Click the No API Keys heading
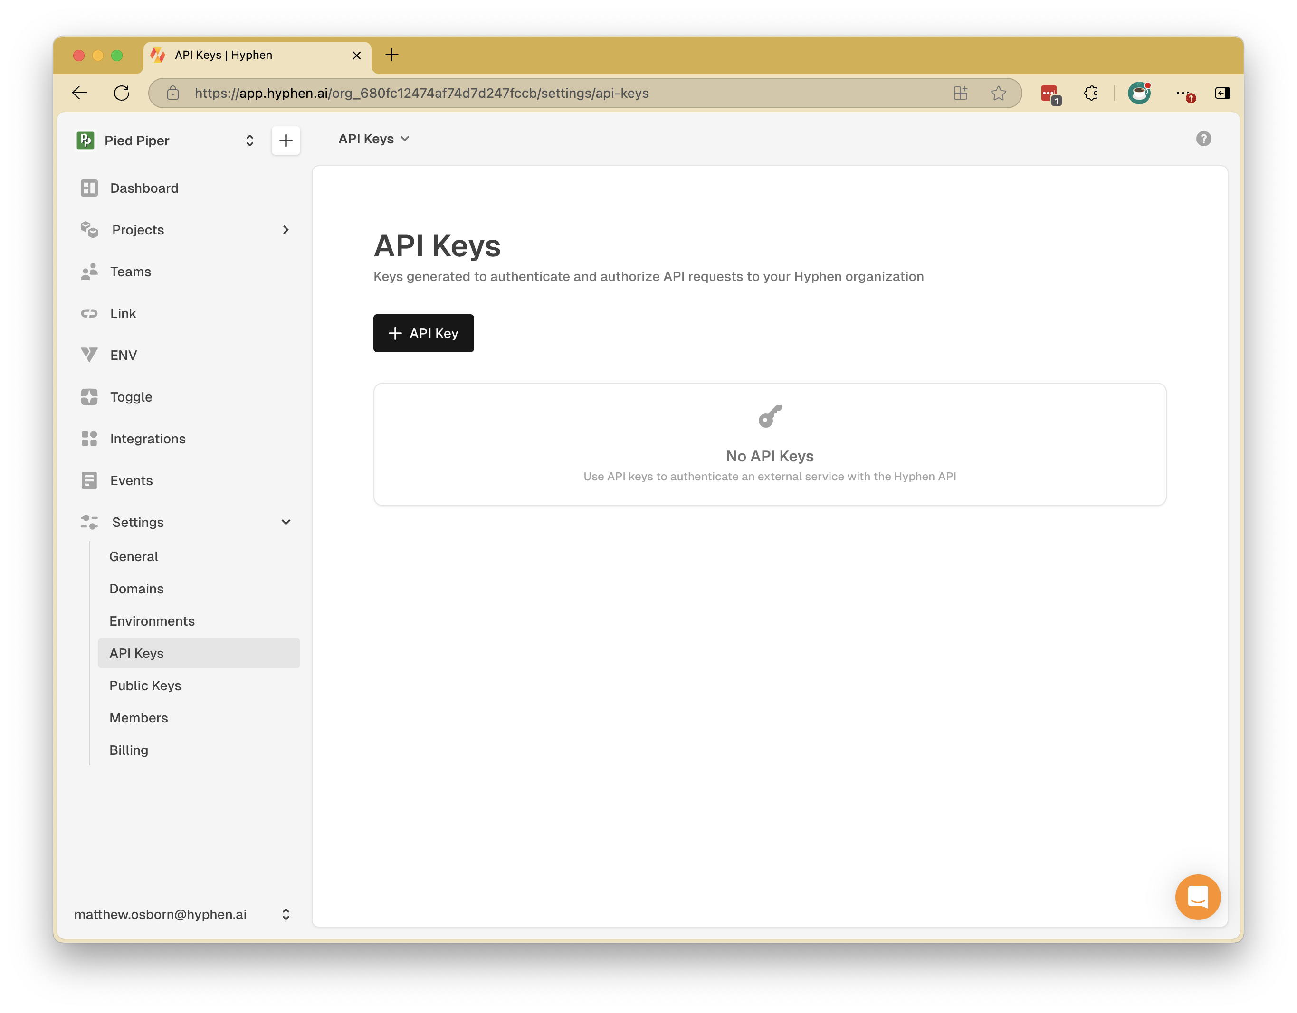 (770, 456)
